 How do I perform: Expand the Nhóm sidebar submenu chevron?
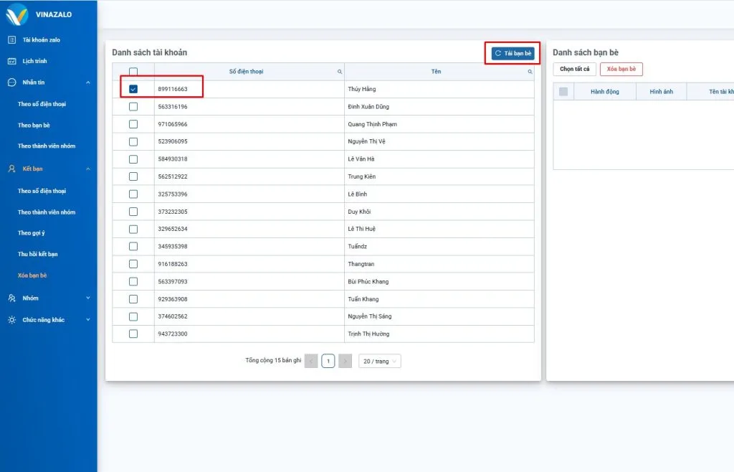coord(88,298)
